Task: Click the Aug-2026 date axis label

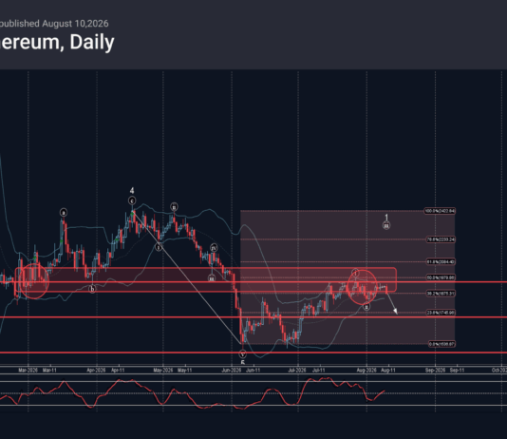Action: (x=366, y=370)
